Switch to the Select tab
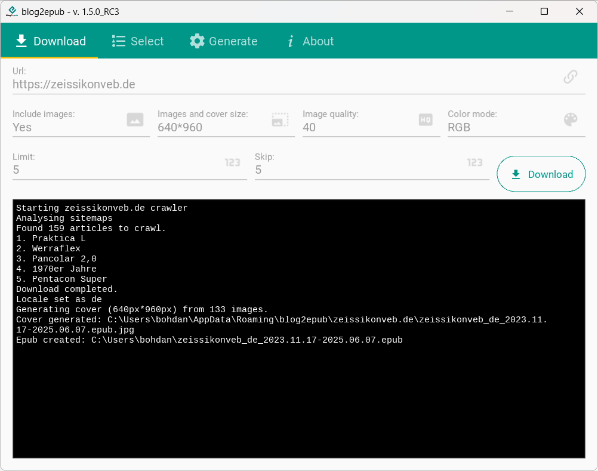The height and width of the screenshot is (471, 598). click(x=138, y=41)
